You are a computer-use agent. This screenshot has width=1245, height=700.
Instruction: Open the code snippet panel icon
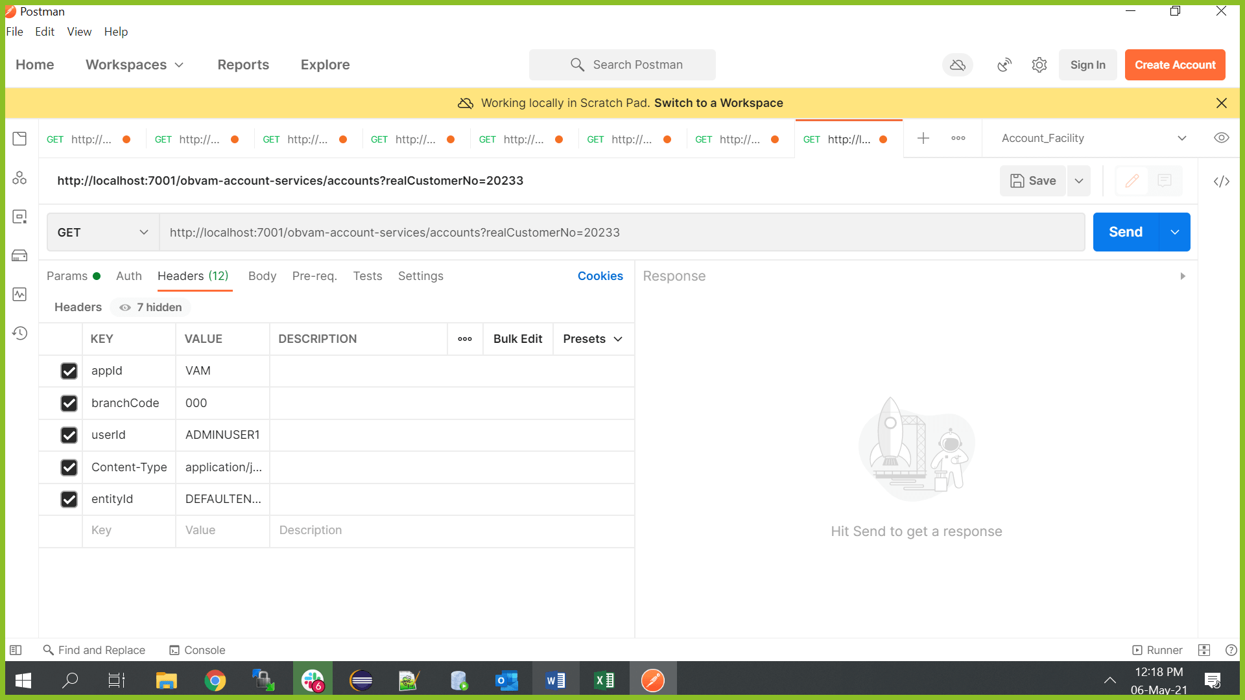coord(1221,181)
